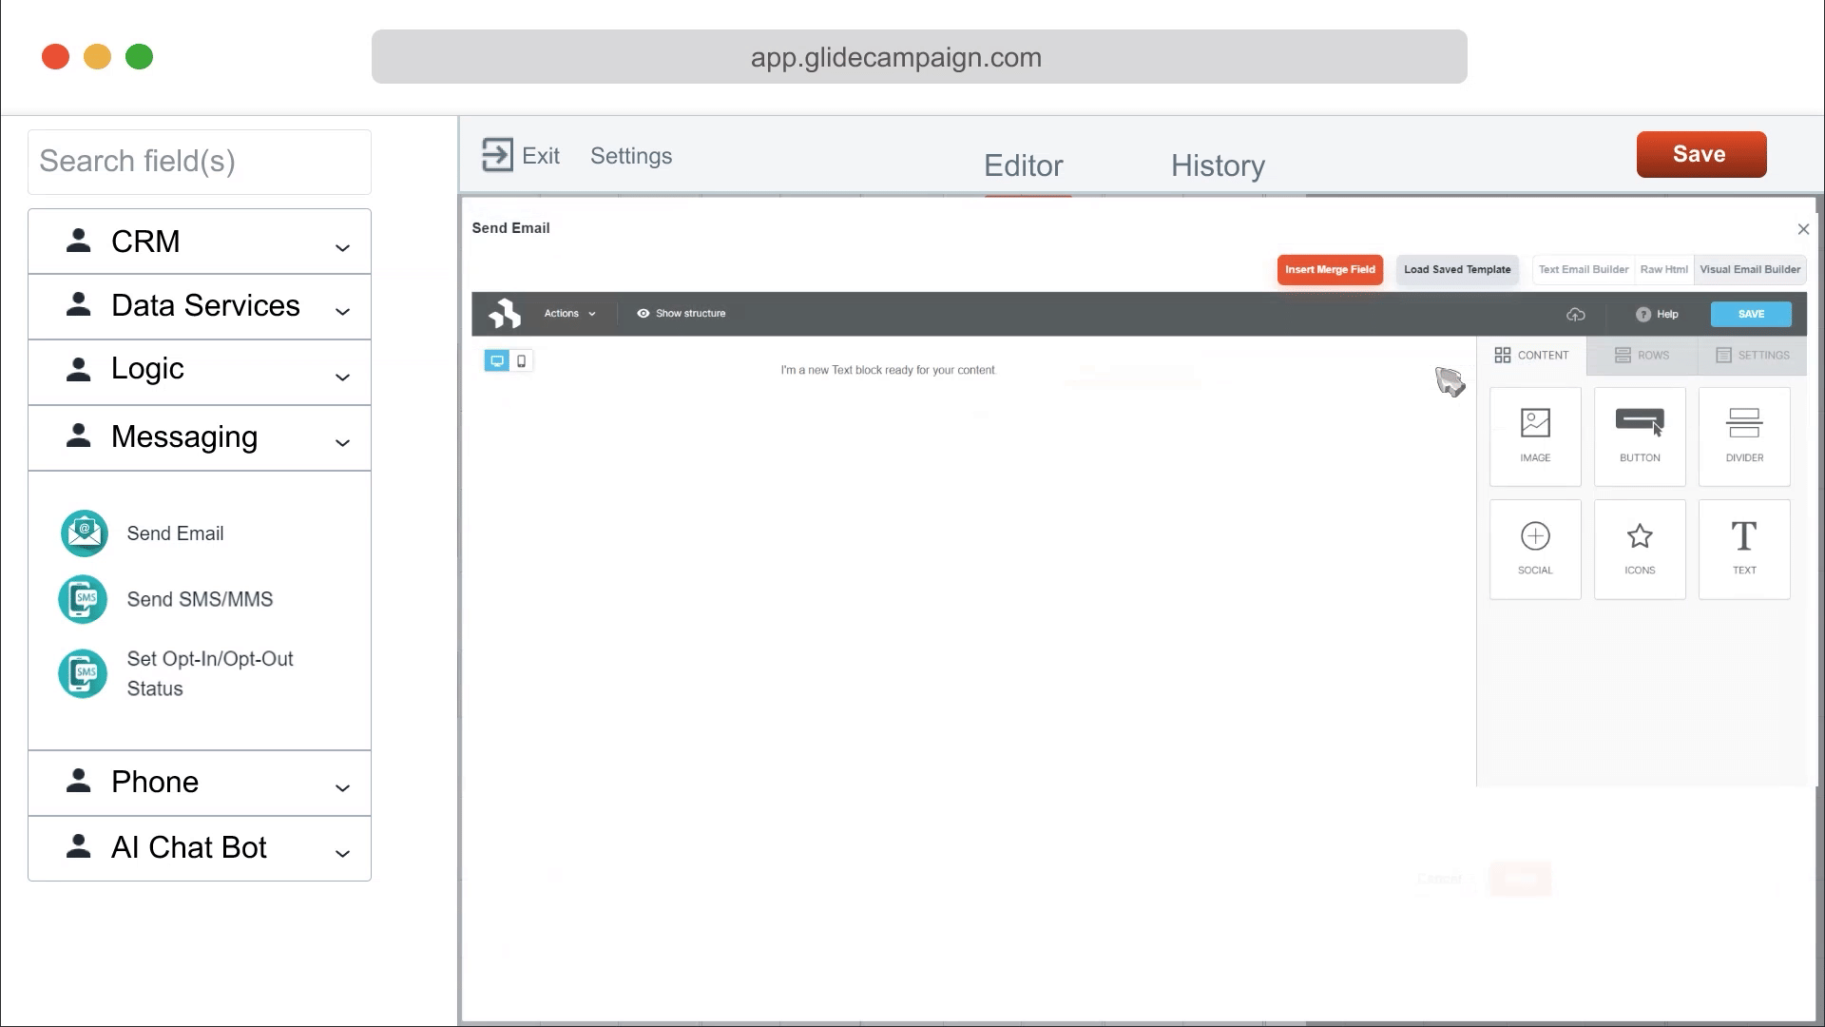This screenshot has height=1027, width=1825.
Task: Select the Text content block
Action: coord(1744,549)
